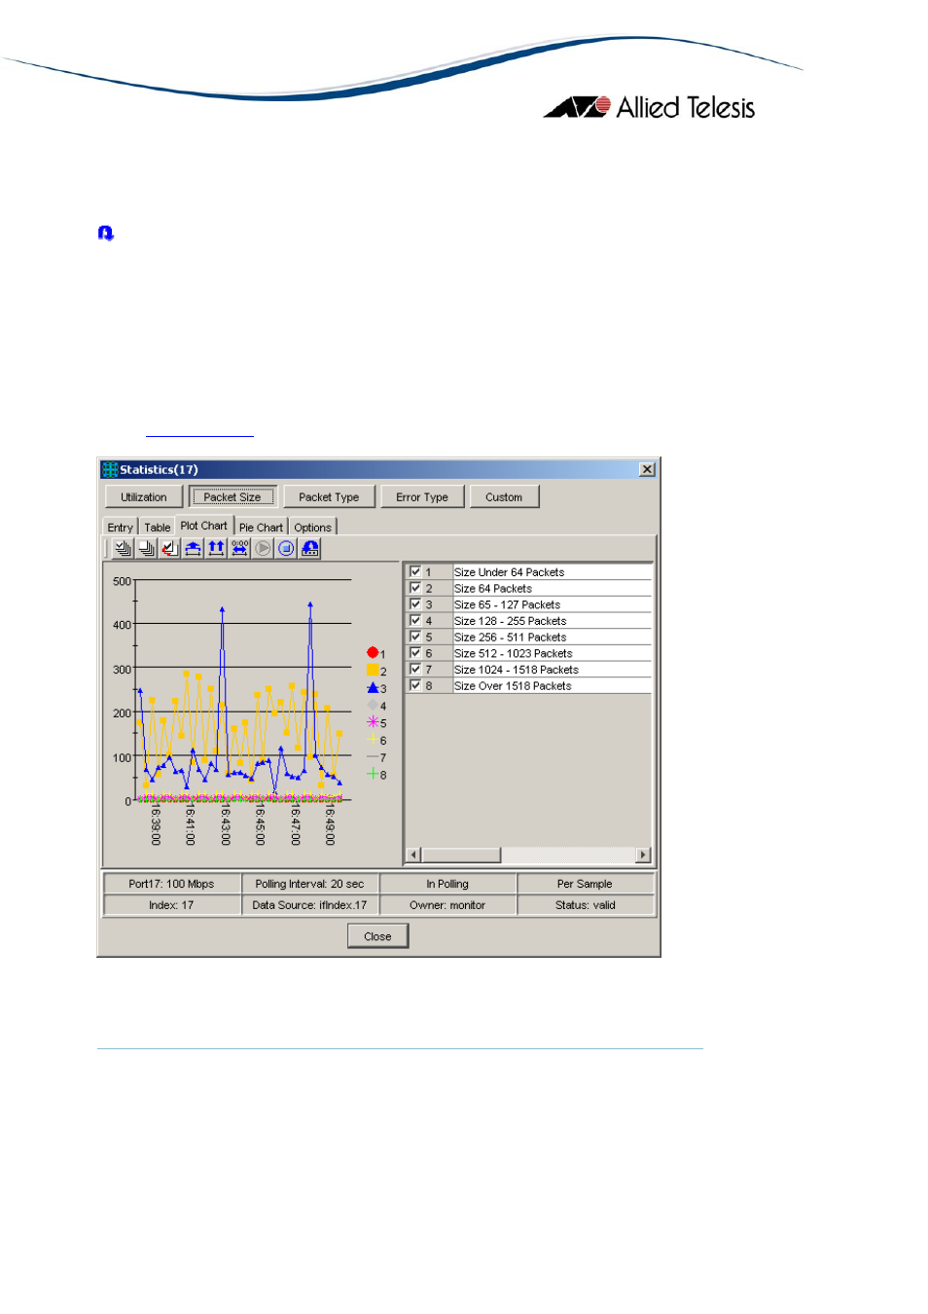The image size is (928, 1314).
Task: Click the yellow square legend marker 2
Action: pyautogui.click(x=373, y=671)
